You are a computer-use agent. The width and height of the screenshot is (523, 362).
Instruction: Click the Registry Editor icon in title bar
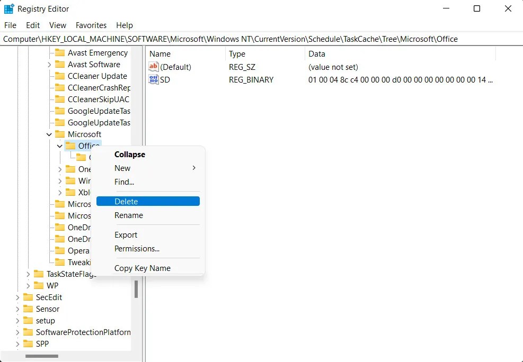pos(8,8)
